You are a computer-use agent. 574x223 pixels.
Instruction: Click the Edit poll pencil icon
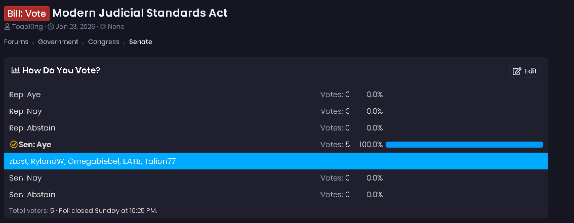(x=517, y=71)
